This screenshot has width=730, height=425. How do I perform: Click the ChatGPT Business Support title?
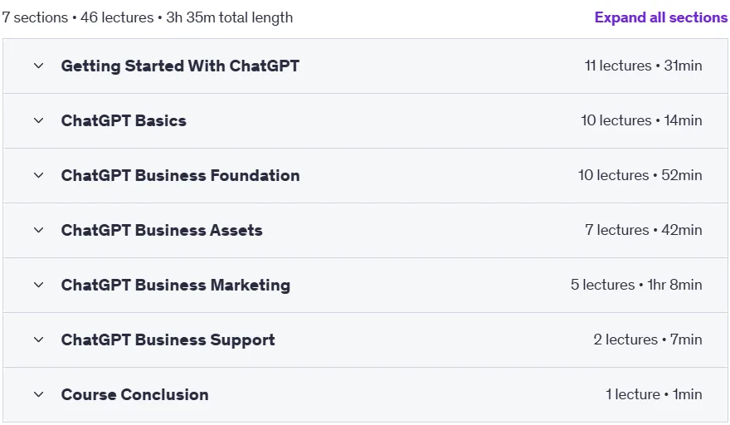pos(168,340)
